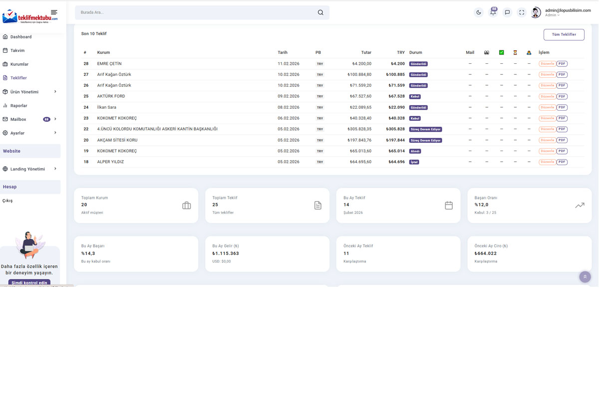Open notifications bell icon
This screenshot has width=599, height=399.
[x=493, y=12]
